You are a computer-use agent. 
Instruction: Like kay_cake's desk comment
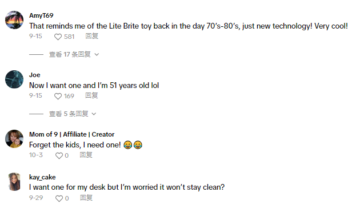pyautogui.click(x=59, y=198)
